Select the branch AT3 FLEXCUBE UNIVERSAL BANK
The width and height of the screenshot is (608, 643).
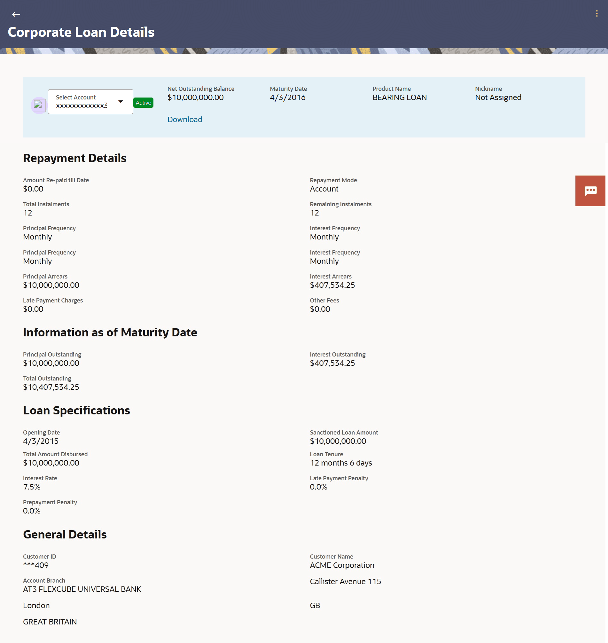click(82, 590)
